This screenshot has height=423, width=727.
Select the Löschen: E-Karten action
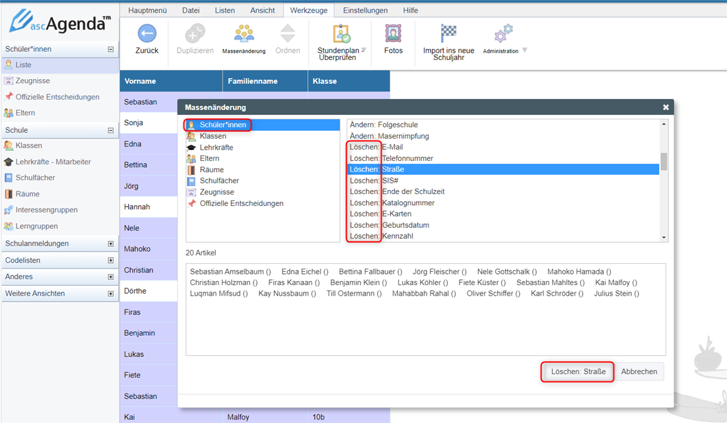point(504,214)
